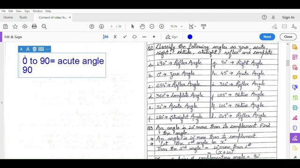Open the Protect shield tool
Screen dimensions: 300x168
[x=295, y=128]
